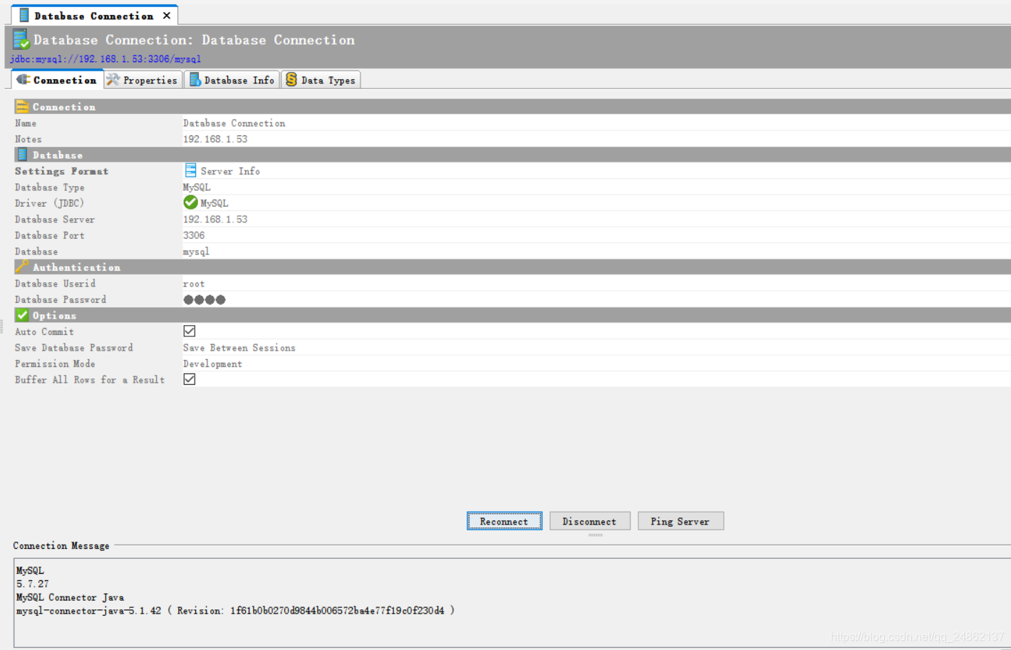Click the Settings Format label
The width and height of the screenshot is (1011, 650).
pos(62,171)
